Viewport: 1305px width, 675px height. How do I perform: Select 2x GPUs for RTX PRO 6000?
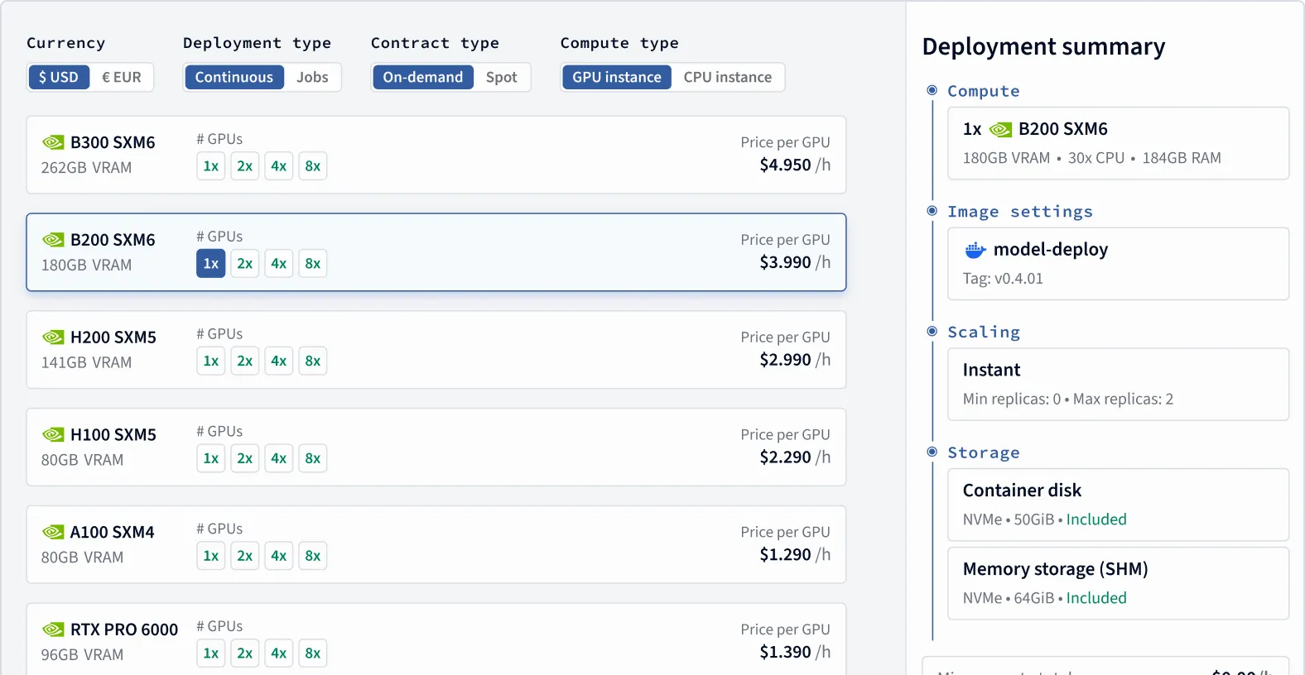(245, 653)
